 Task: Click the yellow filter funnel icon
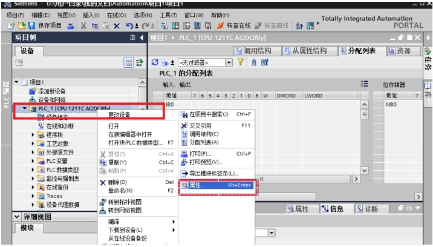[240, 62]
